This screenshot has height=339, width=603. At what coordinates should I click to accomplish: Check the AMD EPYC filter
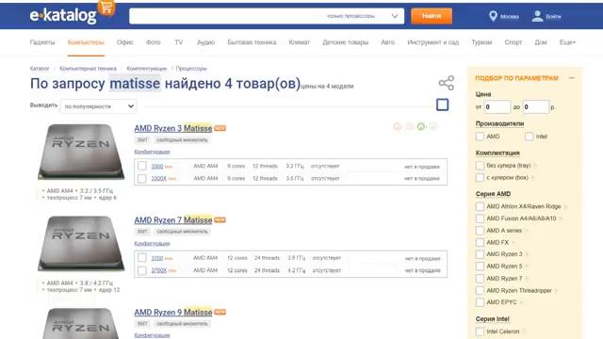pyautogui.click(x=480, y=302)
